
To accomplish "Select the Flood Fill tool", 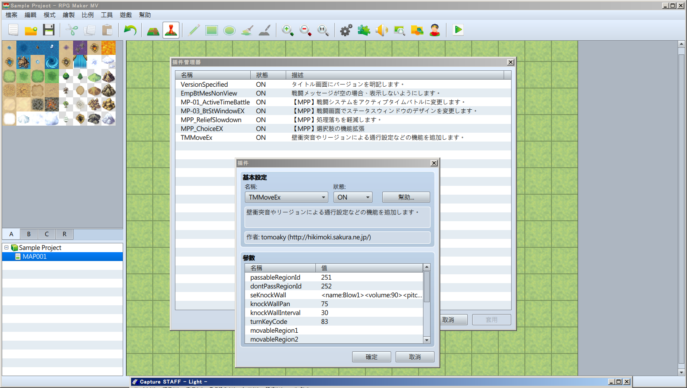I will click(247, 30).
